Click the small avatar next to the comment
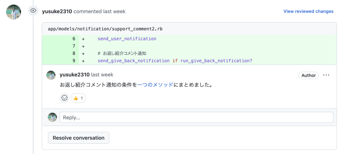The image size is (351, 154). click(x=51, y=75)
